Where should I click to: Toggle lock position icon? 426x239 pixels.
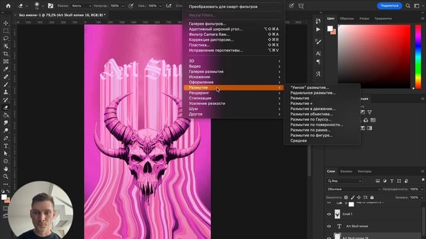[359, 197]
